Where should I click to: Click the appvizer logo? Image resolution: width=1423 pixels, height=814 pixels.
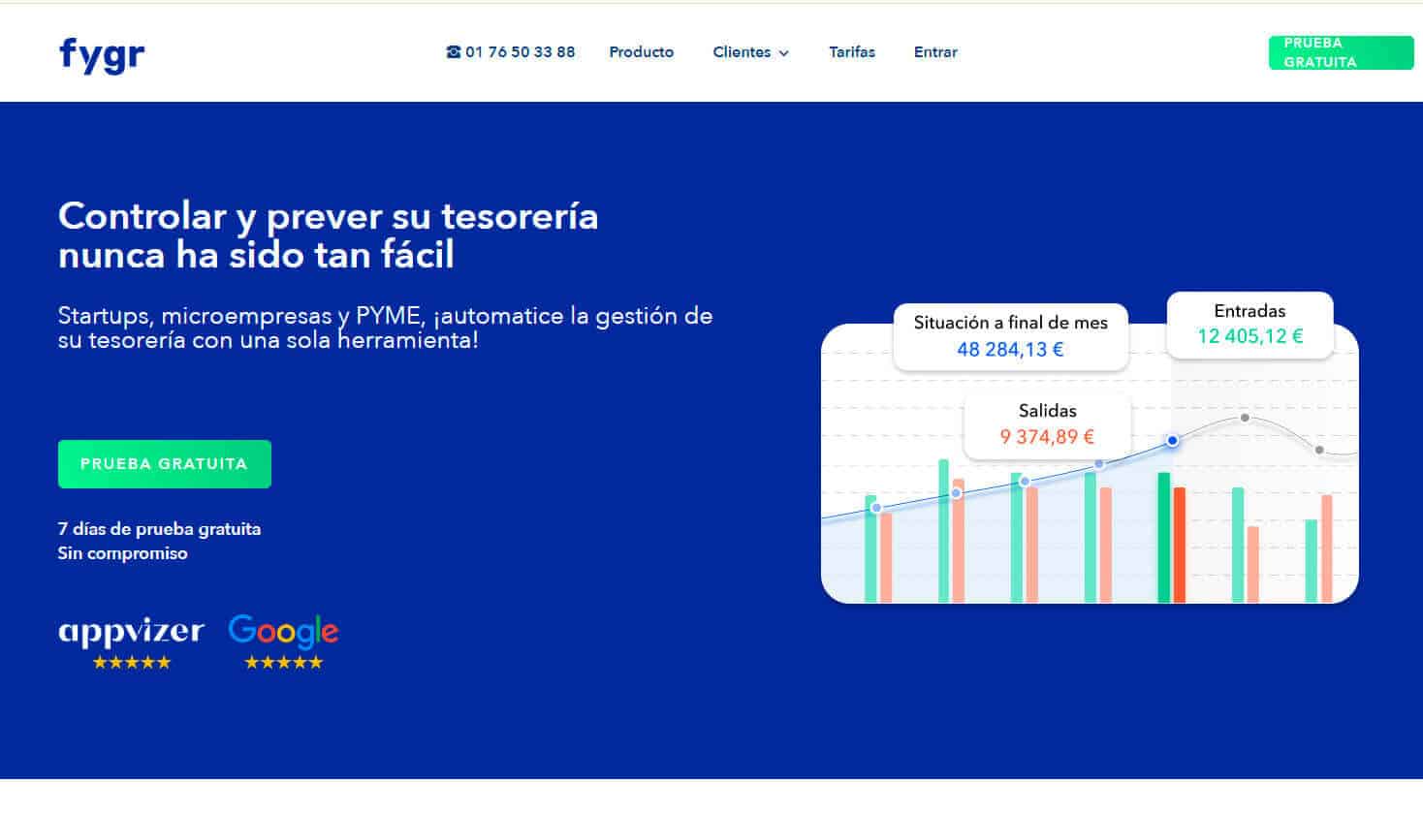pos(132,632)
